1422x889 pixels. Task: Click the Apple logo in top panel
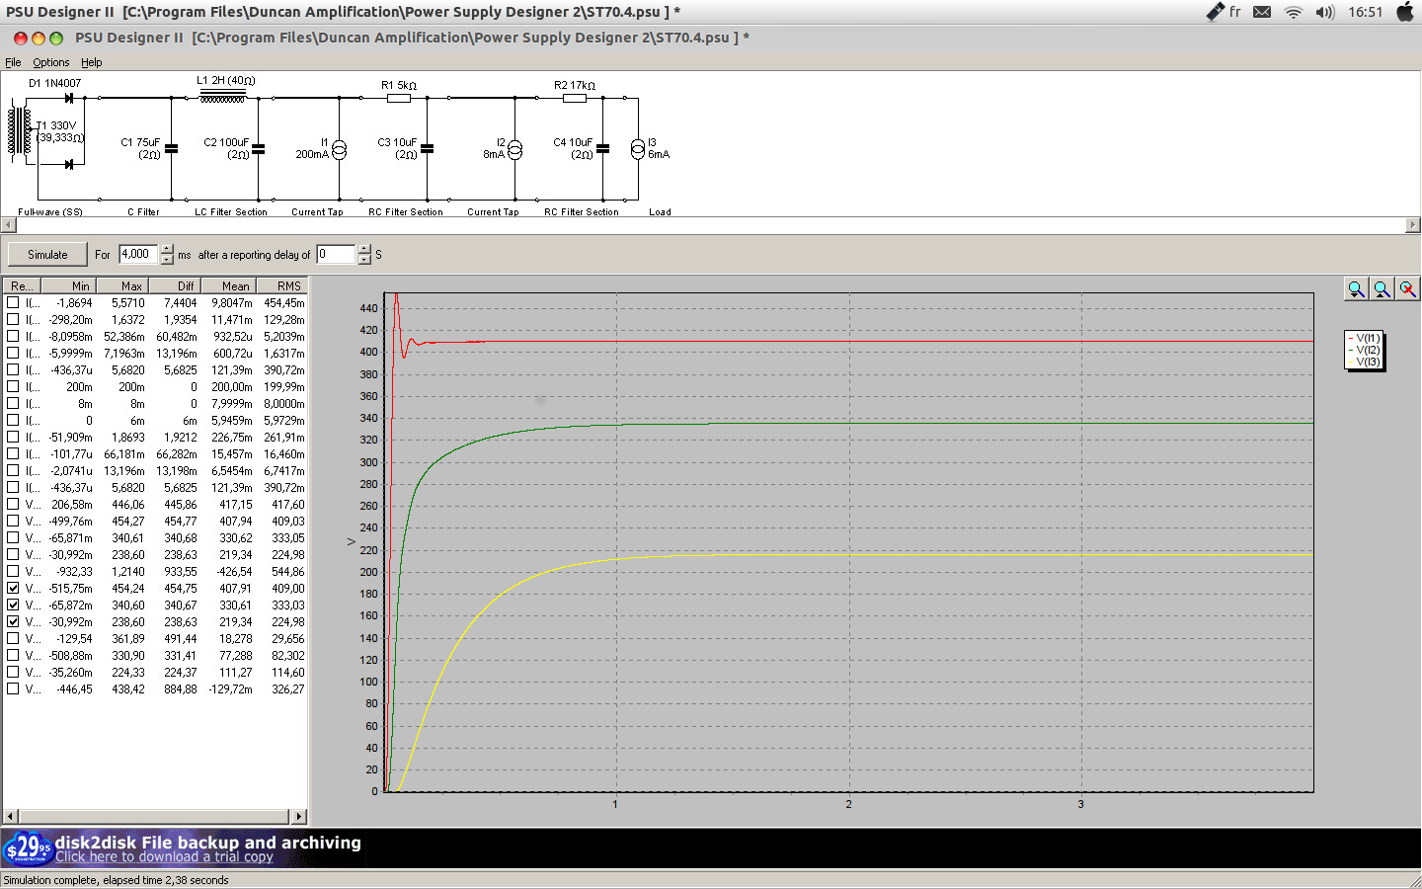click(x=1405, y=12)
